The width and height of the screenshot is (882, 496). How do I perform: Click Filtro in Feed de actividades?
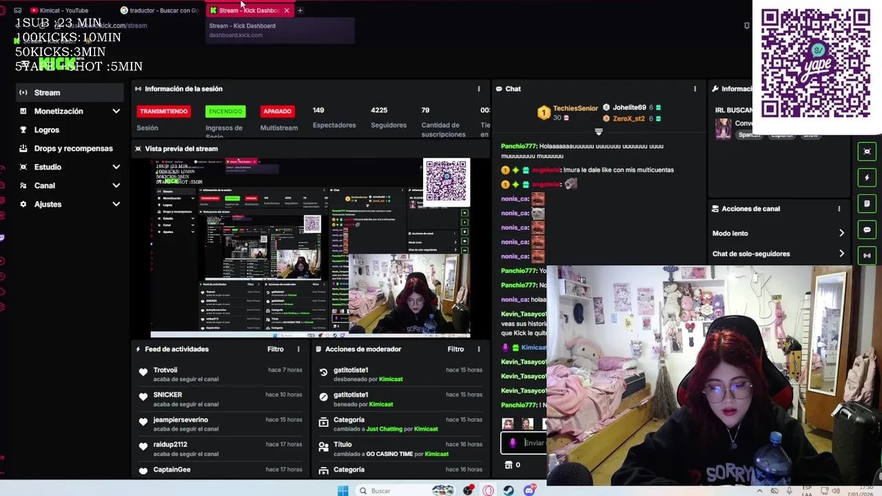point(275,349)
